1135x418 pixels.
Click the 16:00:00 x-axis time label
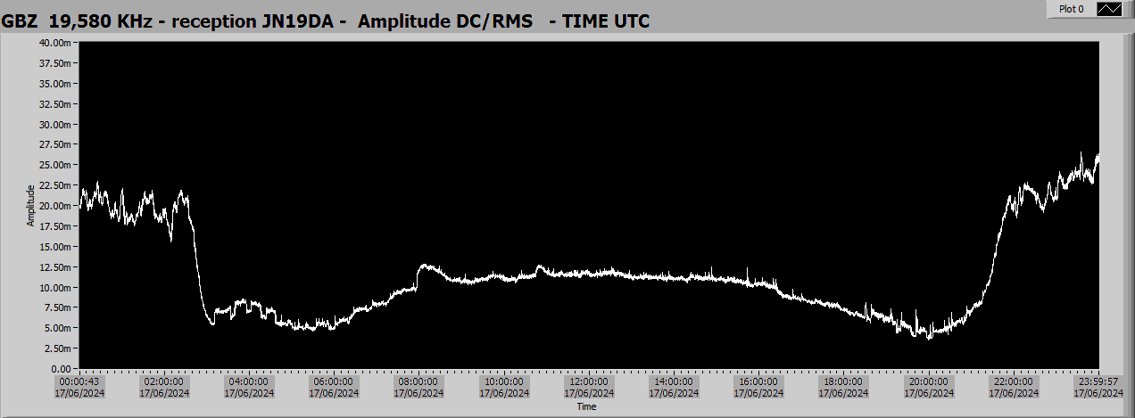tap(758, 381)
